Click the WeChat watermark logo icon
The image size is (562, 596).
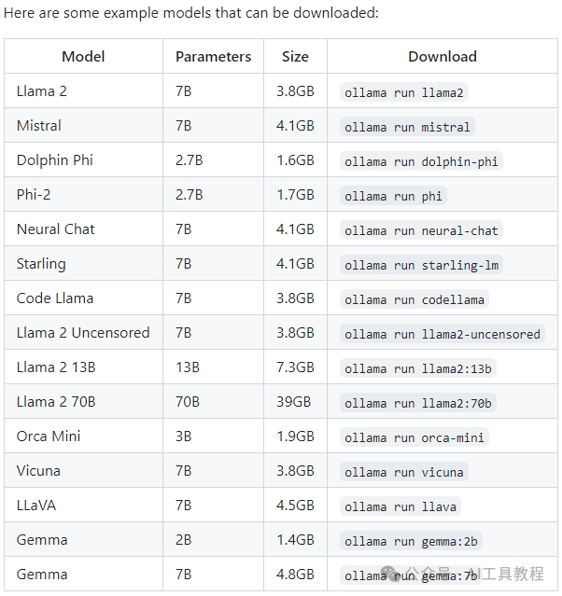pyautogui.click(x=390, y=572)
